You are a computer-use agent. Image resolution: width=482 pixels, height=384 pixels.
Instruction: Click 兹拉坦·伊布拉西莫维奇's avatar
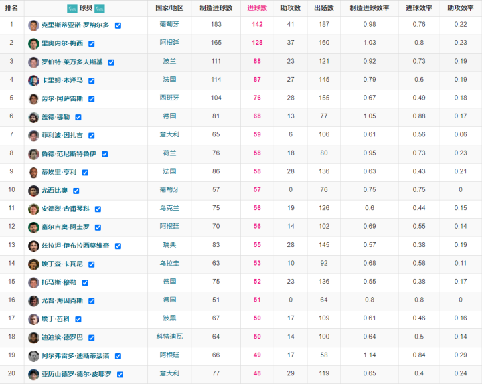tap(33, 246)
